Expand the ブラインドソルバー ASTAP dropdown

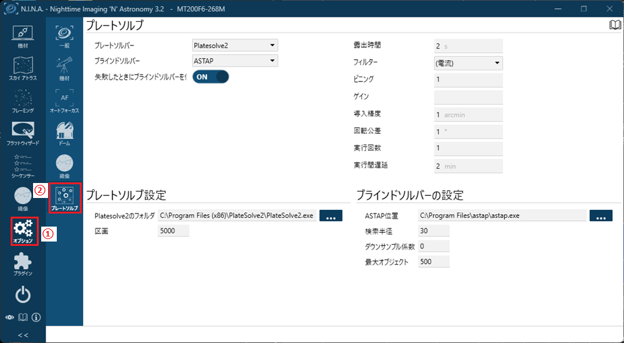[235, 61]
